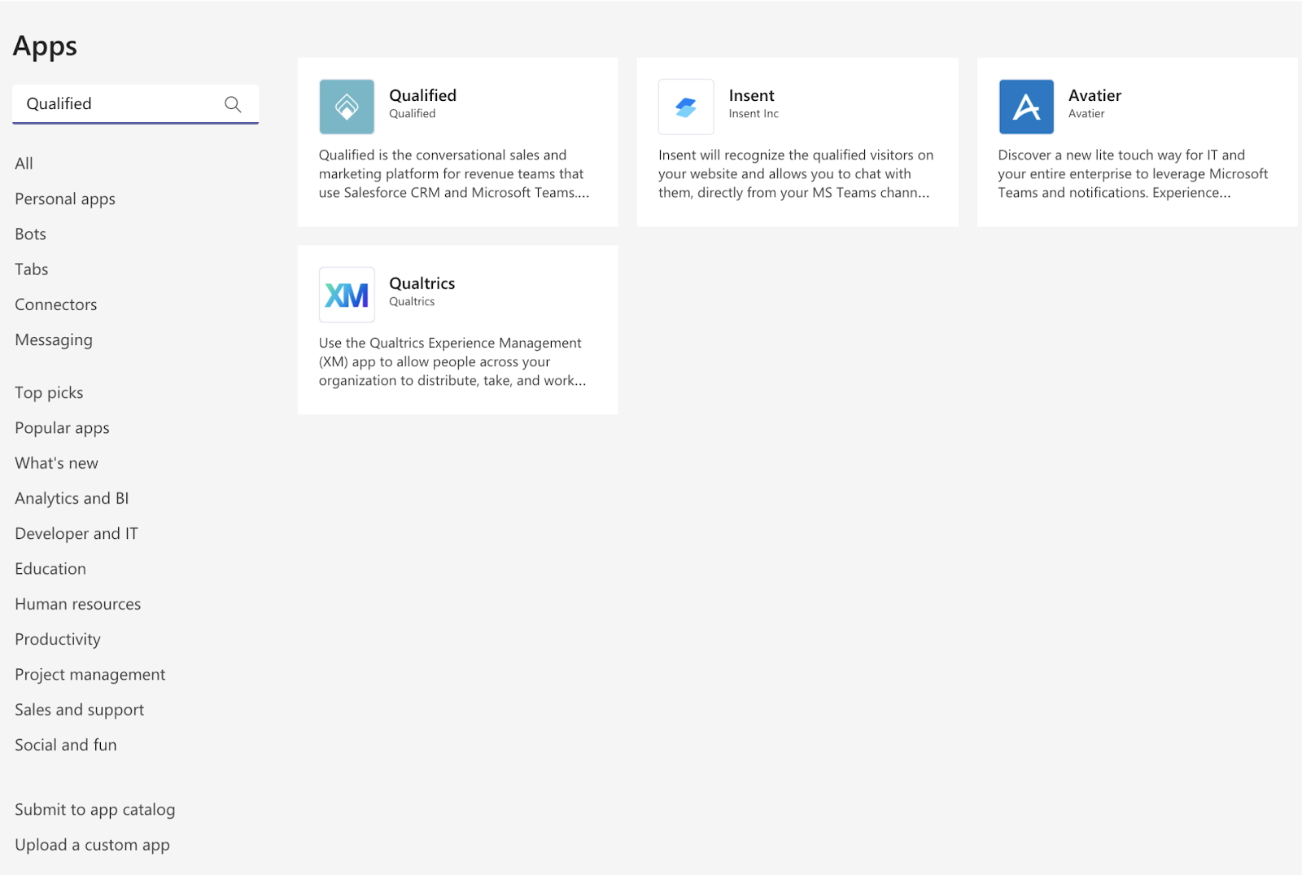Show Top picks
The image size is (1302, 875).
[49, 393]
